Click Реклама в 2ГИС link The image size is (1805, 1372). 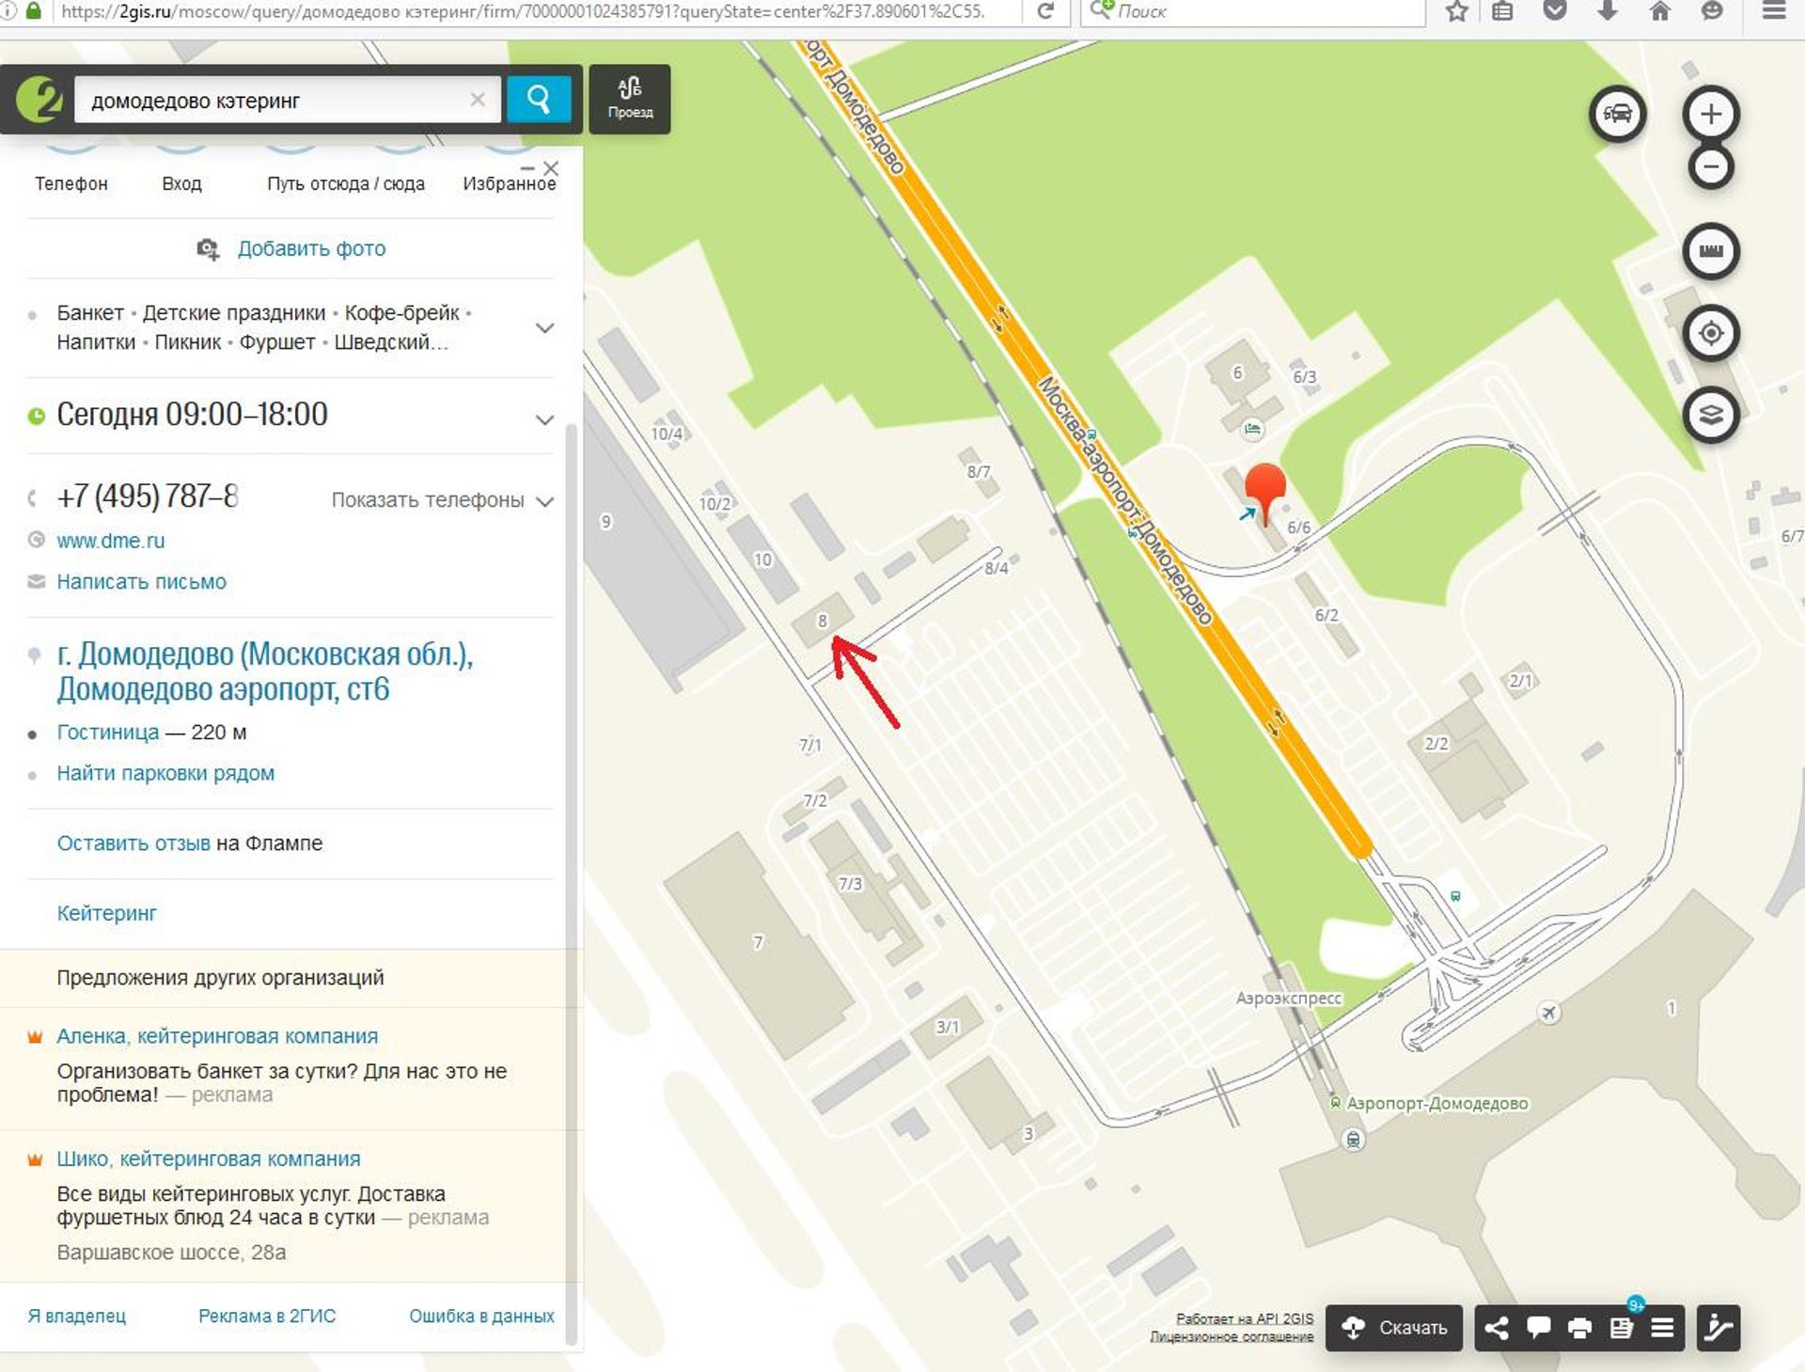click(267, 1317)
